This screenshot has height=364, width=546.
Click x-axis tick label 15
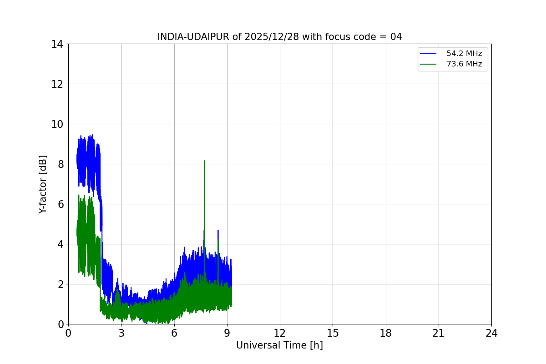pos(333,333)
